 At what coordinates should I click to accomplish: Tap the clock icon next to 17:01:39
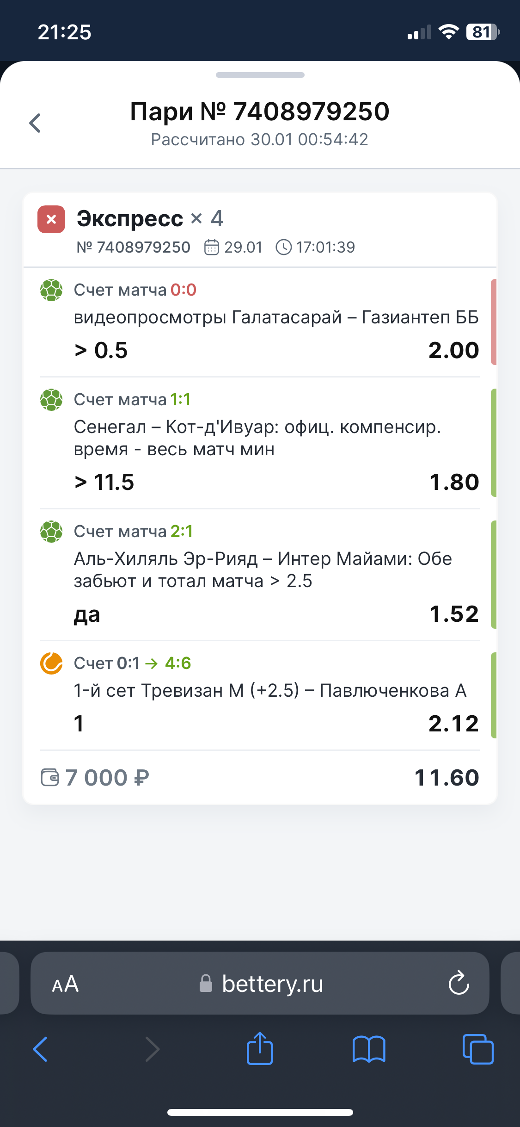pos(283,247)
